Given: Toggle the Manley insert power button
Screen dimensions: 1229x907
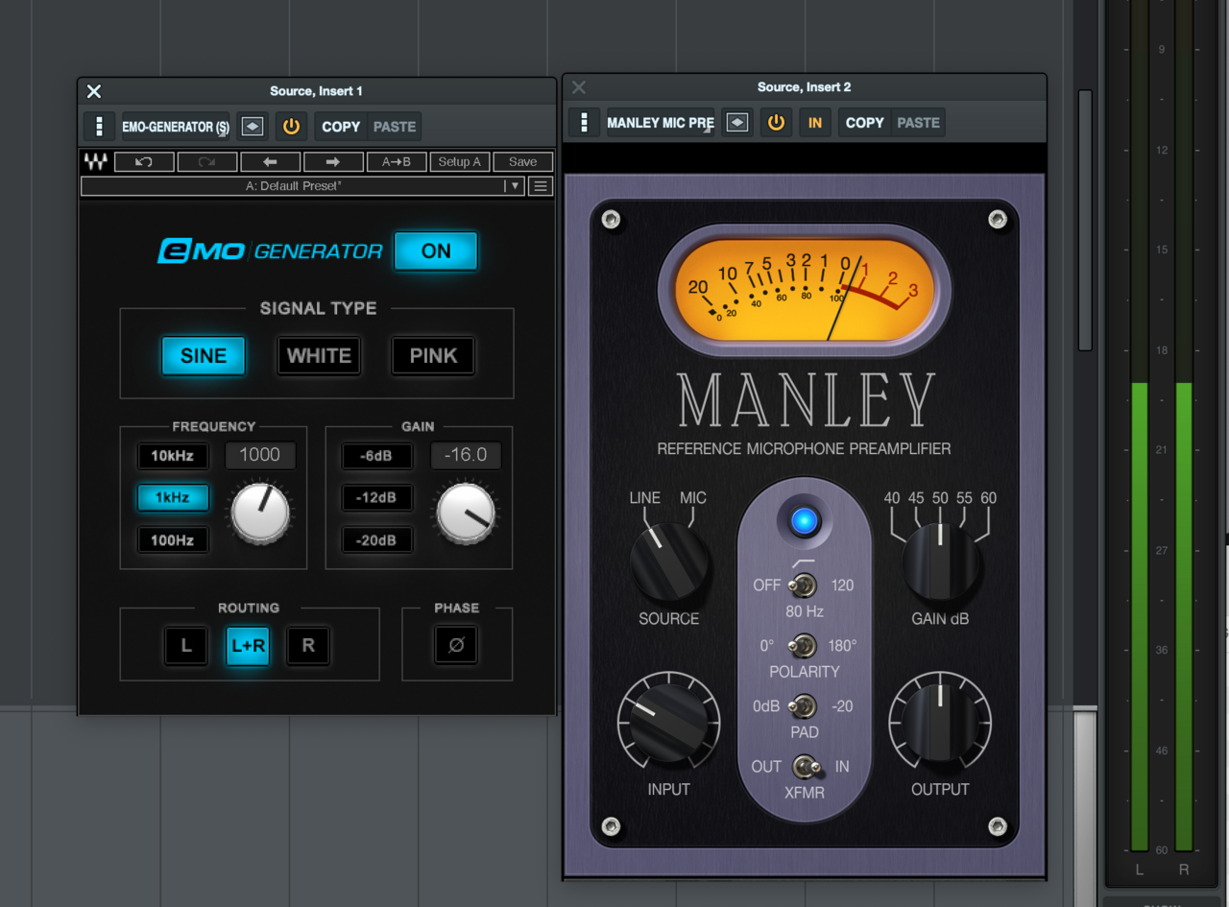Looking at the screenshot, I should pos(776,123).
